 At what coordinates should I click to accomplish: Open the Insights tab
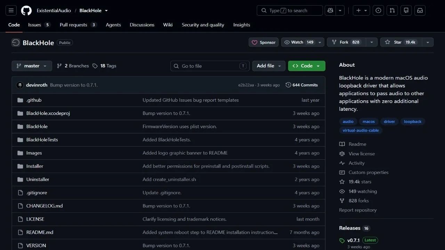click(242, 25)
